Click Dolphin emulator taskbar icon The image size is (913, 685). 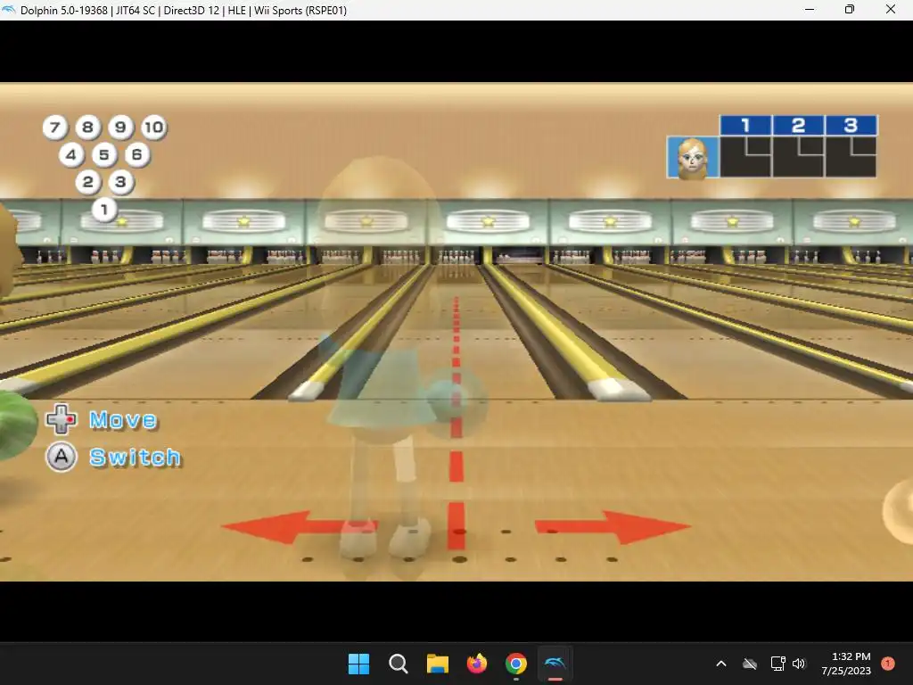click(x=555, y=664)
